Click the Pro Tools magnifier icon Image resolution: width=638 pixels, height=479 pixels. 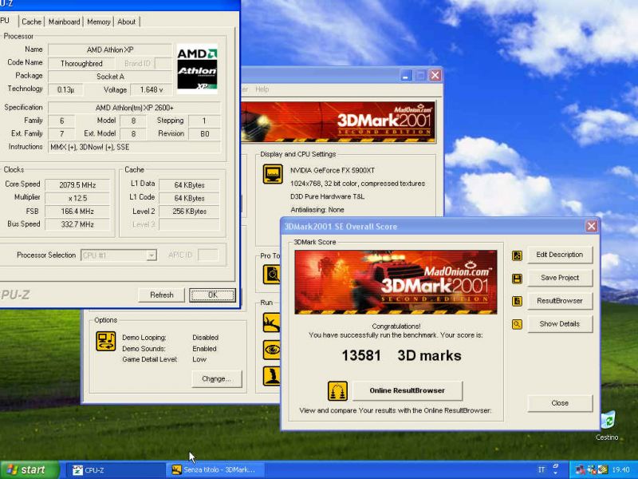[x=272, y=274]
